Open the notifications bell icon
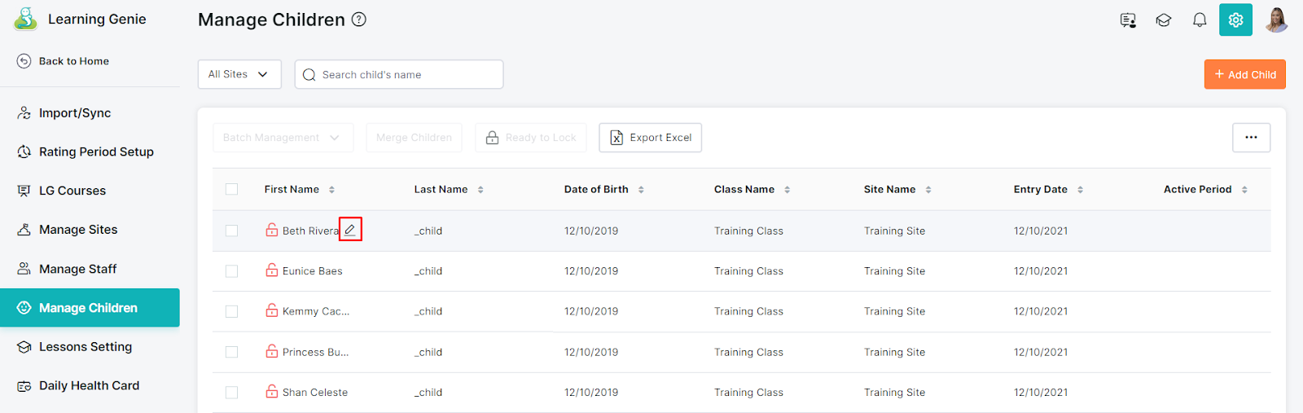The width and height of the screenshot is (1303, 413). pyautogui.click(x=1200, y=20)
